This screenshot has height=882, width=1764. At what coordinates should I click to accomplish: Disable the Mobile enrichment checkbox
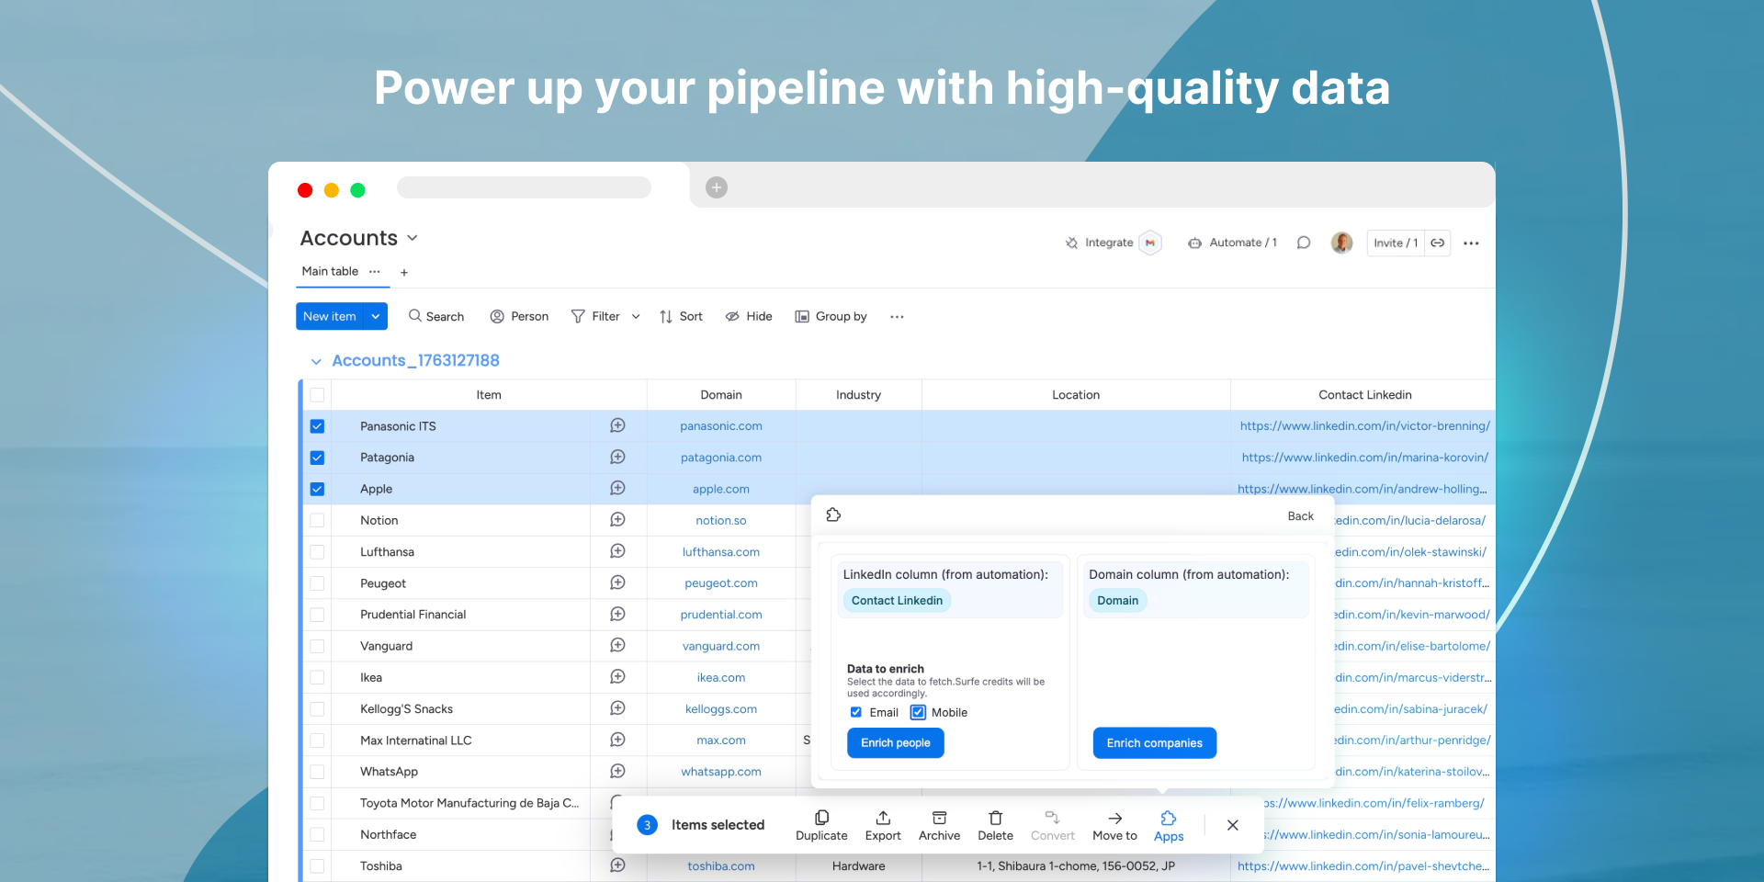(x=918, y=712)
